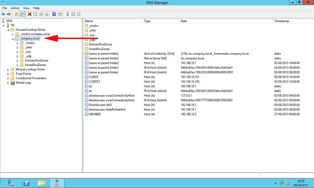Sort by the Timestamp column header
314x188 pixels.
point(291,21)
